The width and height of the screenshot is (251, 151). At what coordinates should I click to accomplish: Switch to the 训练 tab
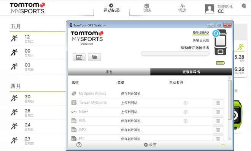pyautogui.click(x=147, y=8)
